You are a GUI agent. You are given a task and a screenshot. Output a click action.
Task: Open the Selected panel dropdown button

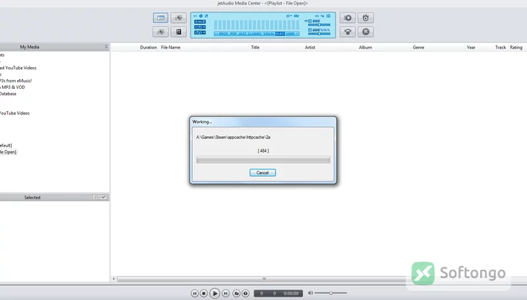(100, 197)
